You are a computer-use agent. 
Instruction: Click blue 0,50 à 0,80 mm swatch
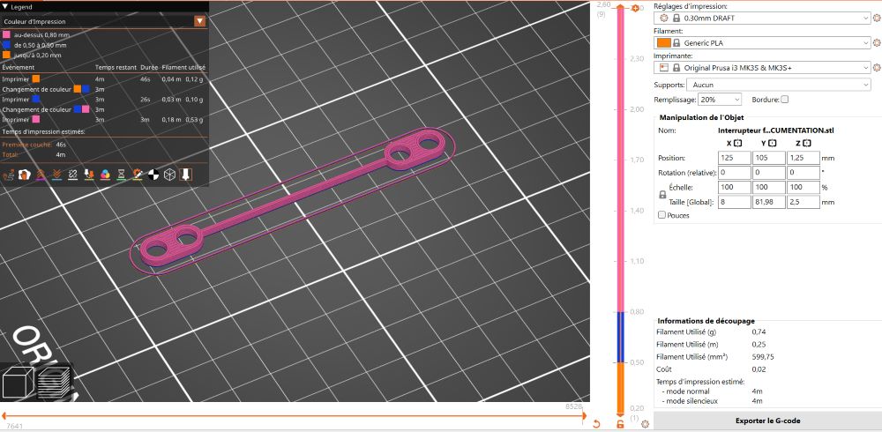click(x=7, y=45)
